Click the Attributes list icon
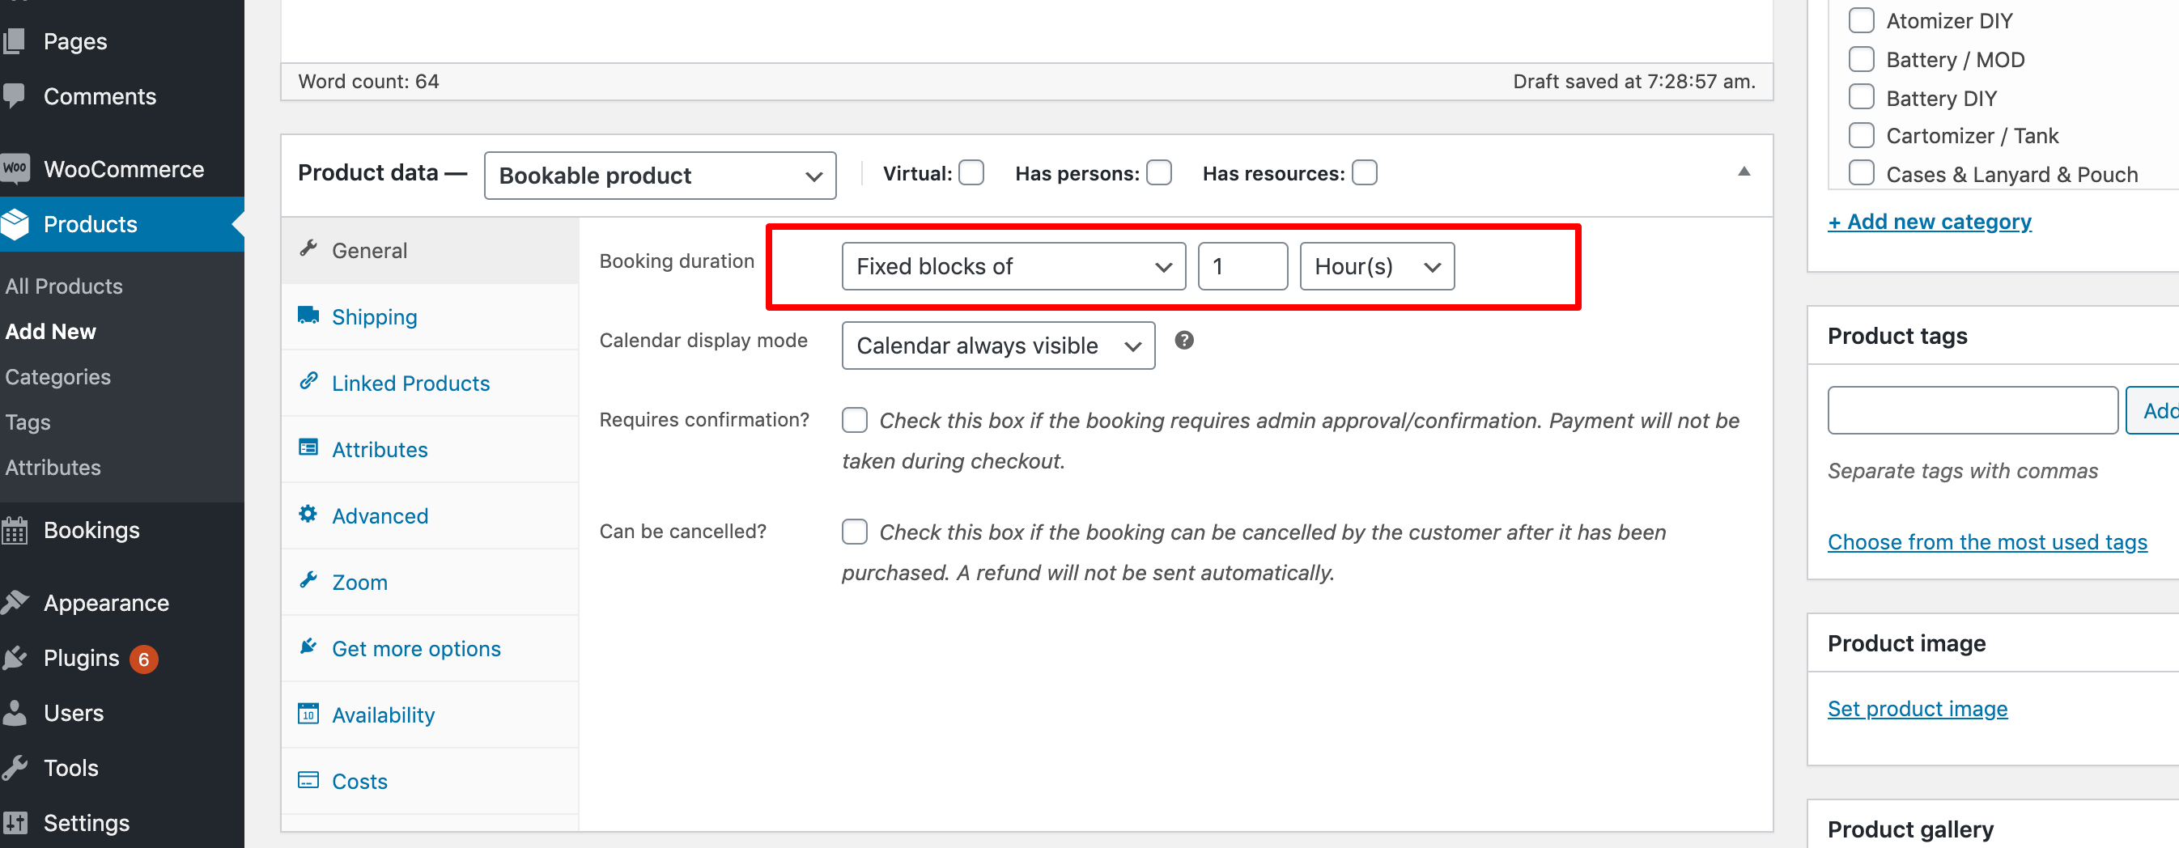2179x848 pixels. [x=308, y=447]
